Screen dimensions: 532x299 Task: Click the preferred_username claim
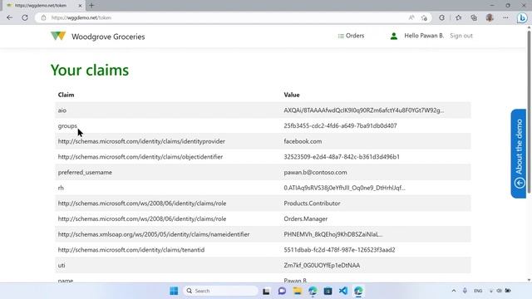click(85, 172)
